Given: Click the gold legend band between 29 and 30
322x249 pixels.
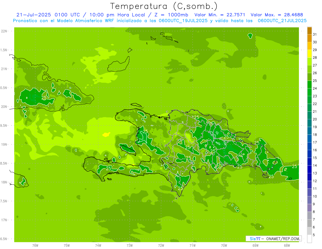Looking at the screenshot, I should (309, 46).
